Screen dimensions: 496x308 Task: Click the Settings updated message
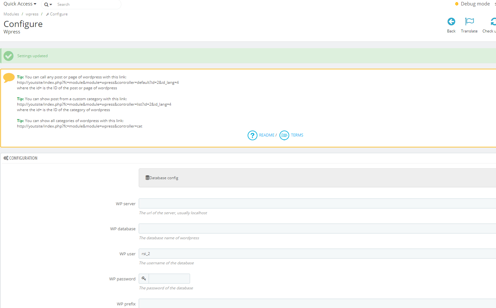(32, 56)
